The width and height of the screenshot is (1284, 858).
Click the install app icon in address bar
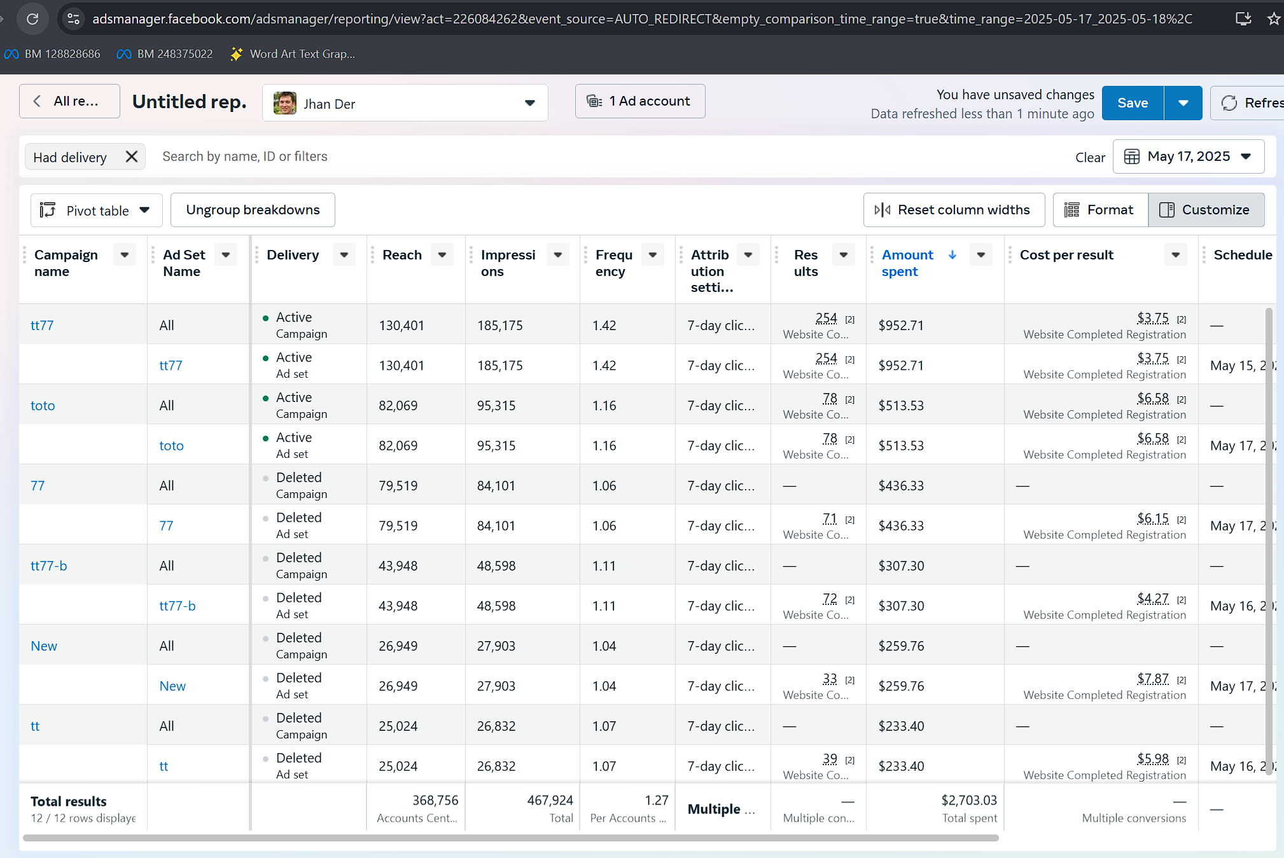[1243, 19]
